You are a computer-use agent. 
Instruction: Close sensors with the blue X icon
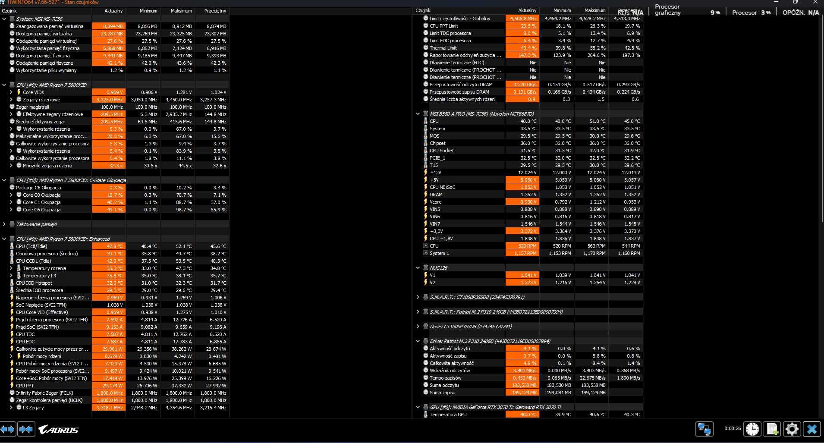[812, 429]
